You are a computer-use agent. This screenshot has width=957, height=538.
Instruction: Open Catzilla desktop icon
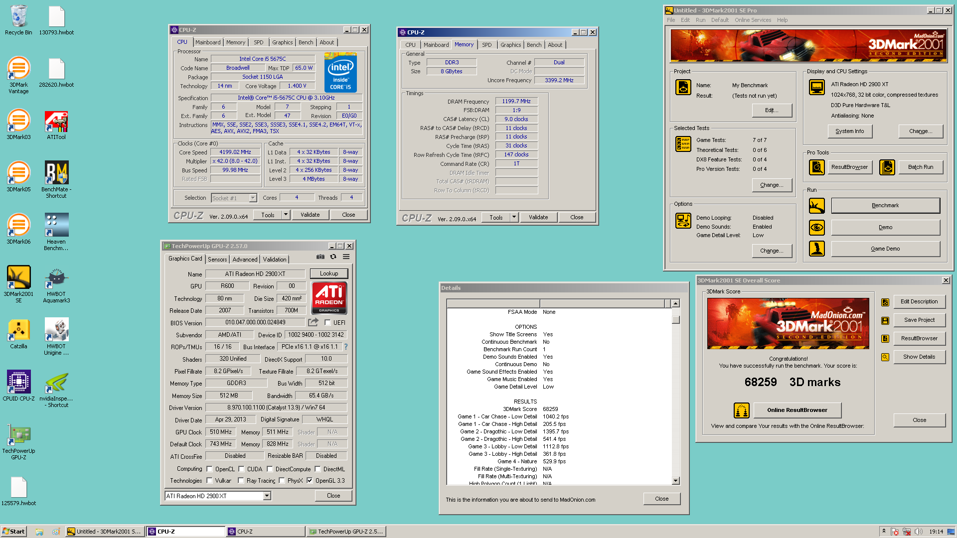click(18, 333)
